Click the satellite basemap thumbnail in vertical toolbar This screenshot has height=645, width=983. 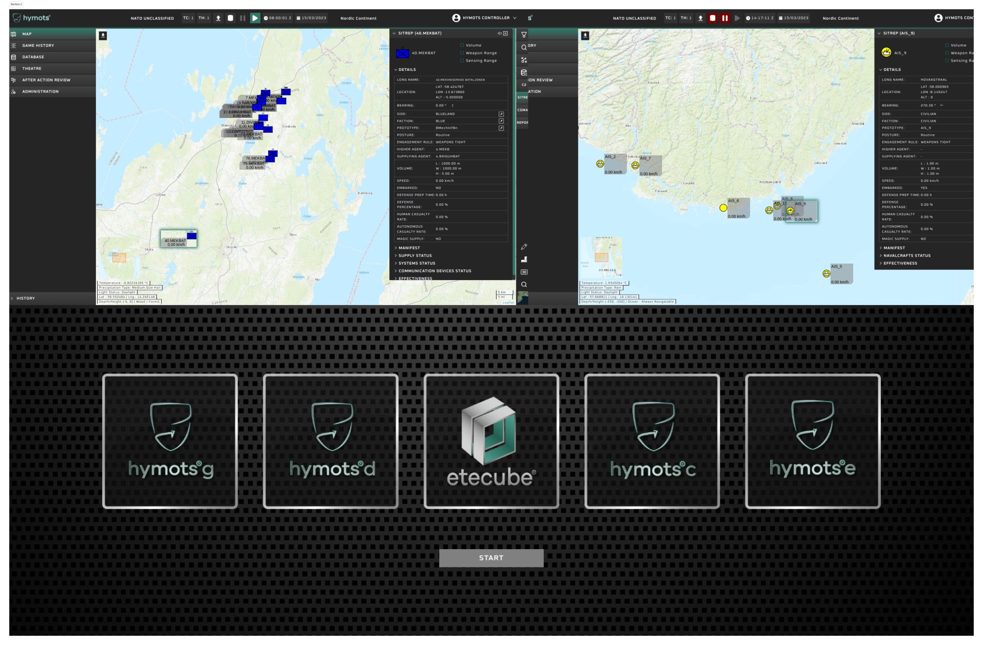point(523,298)
